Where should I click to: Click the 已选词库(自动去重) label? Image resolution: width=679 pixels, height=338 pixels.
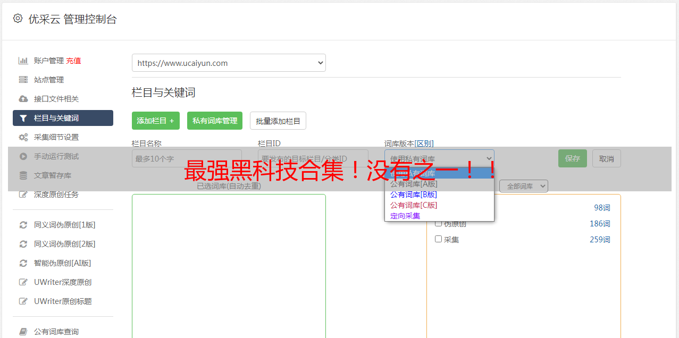coord(229,186)
